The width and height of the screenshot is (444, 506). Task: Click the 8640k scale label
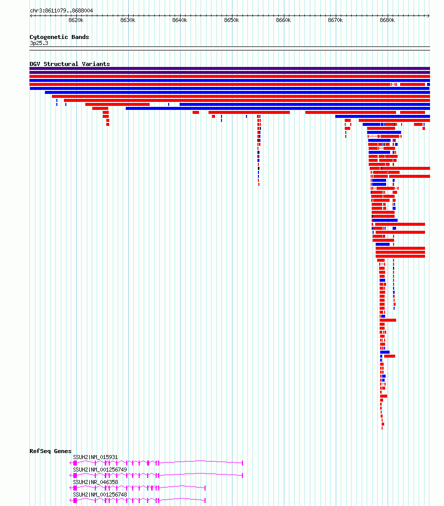click(x=180, y=20)
